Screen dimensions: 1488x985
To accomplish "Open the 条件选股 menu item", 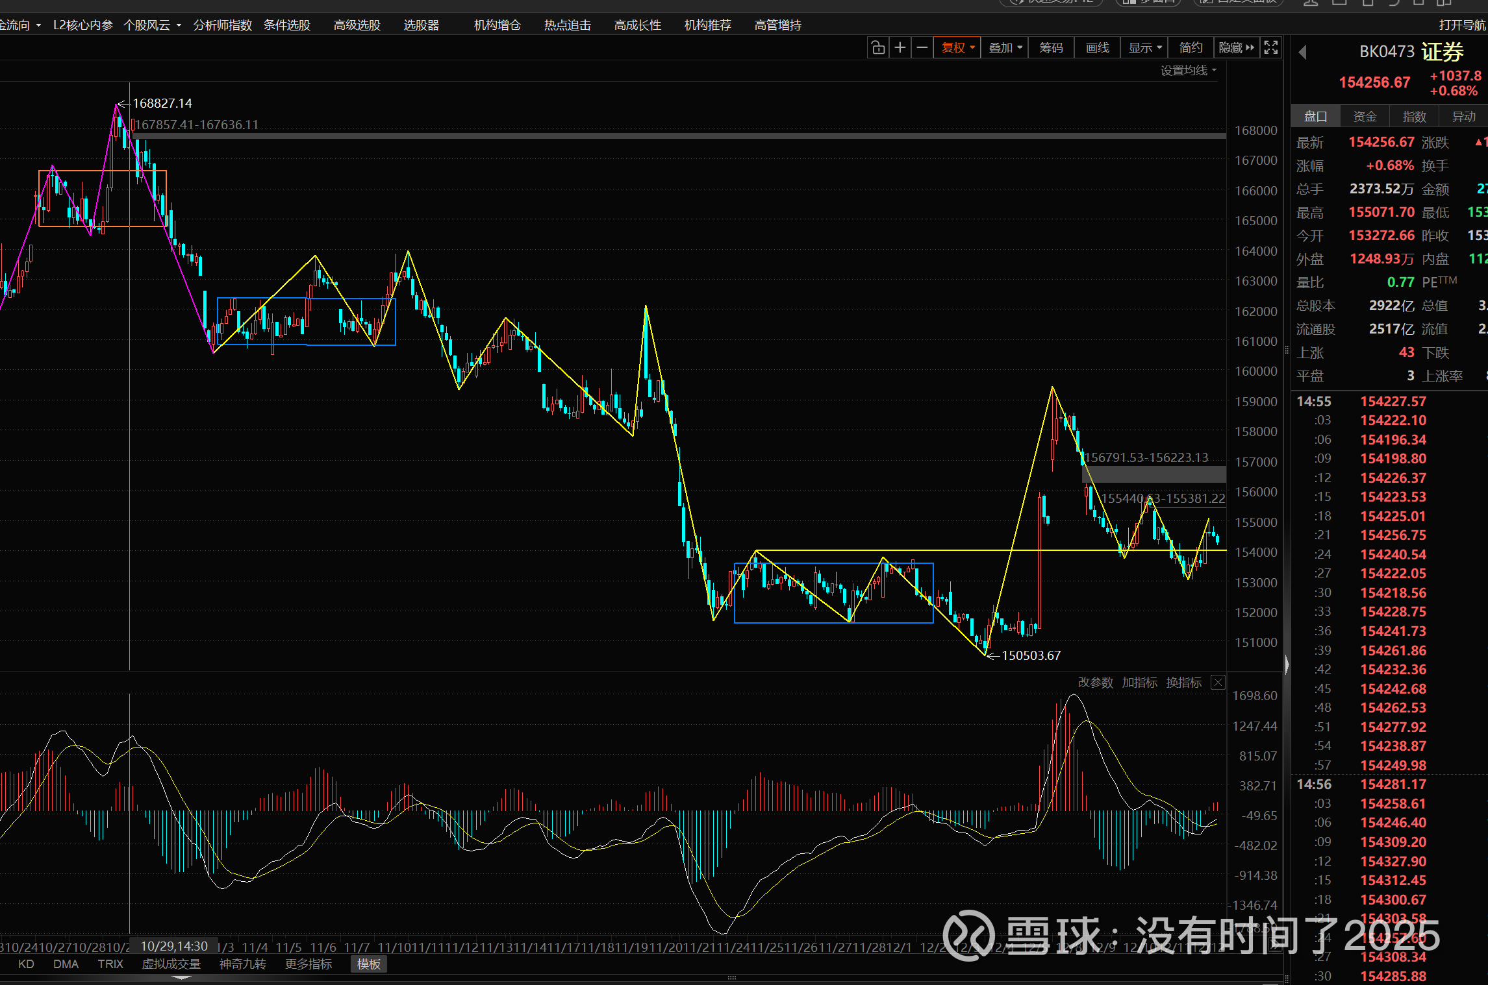I will pos(287,25).
